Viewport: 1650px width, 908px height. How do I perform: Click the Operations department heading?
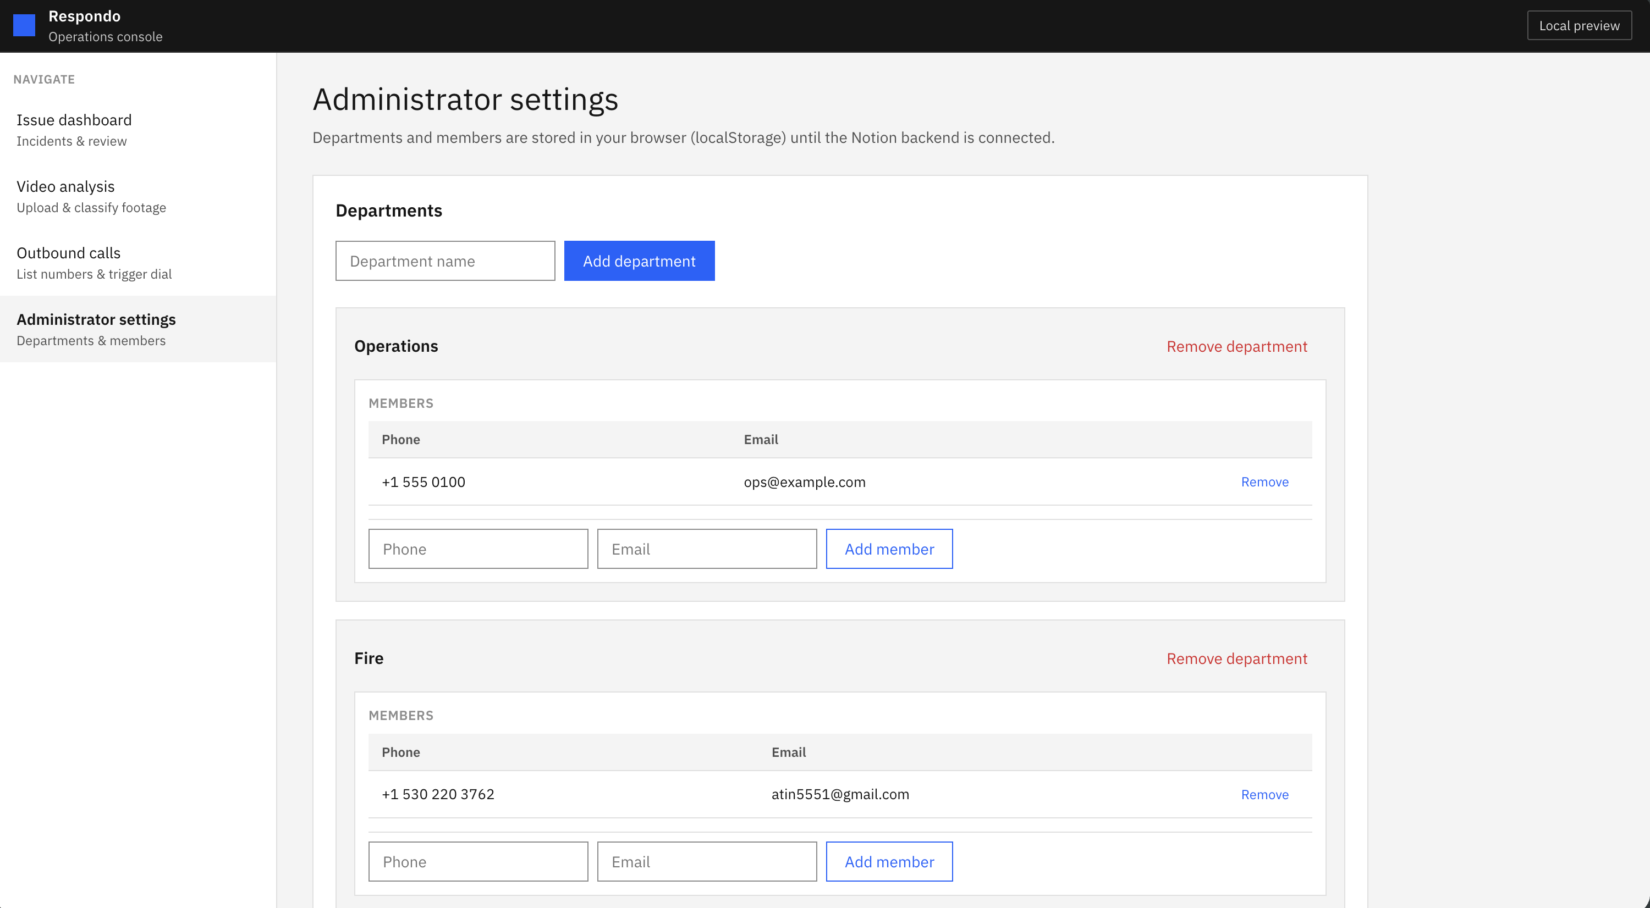(396, 346)
